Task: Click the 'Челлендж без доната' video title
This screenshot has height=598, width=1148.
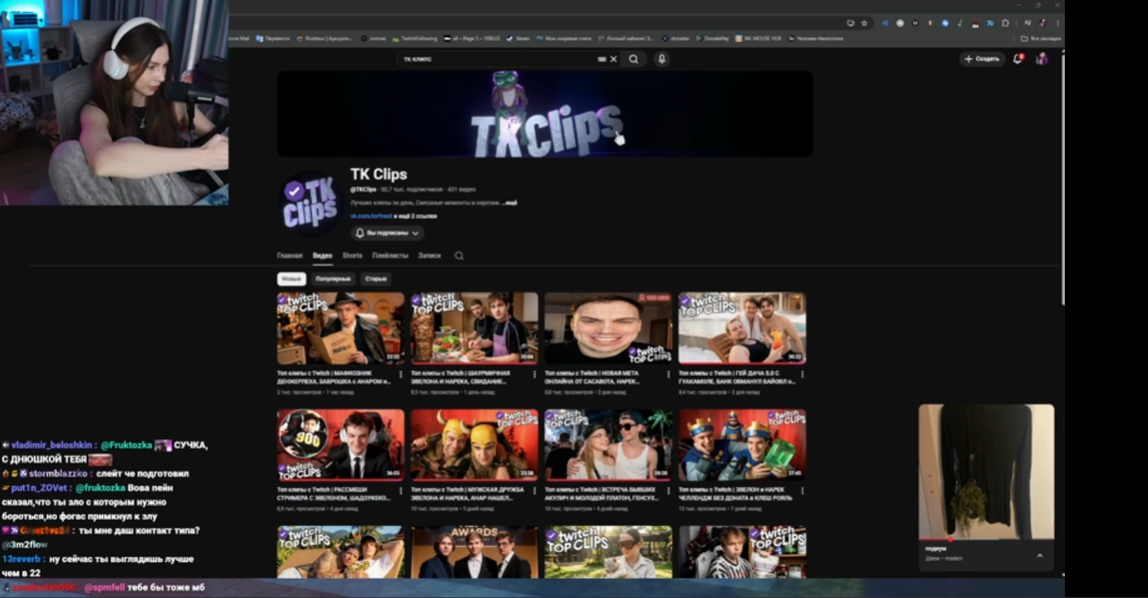Action: click(736, 494)
